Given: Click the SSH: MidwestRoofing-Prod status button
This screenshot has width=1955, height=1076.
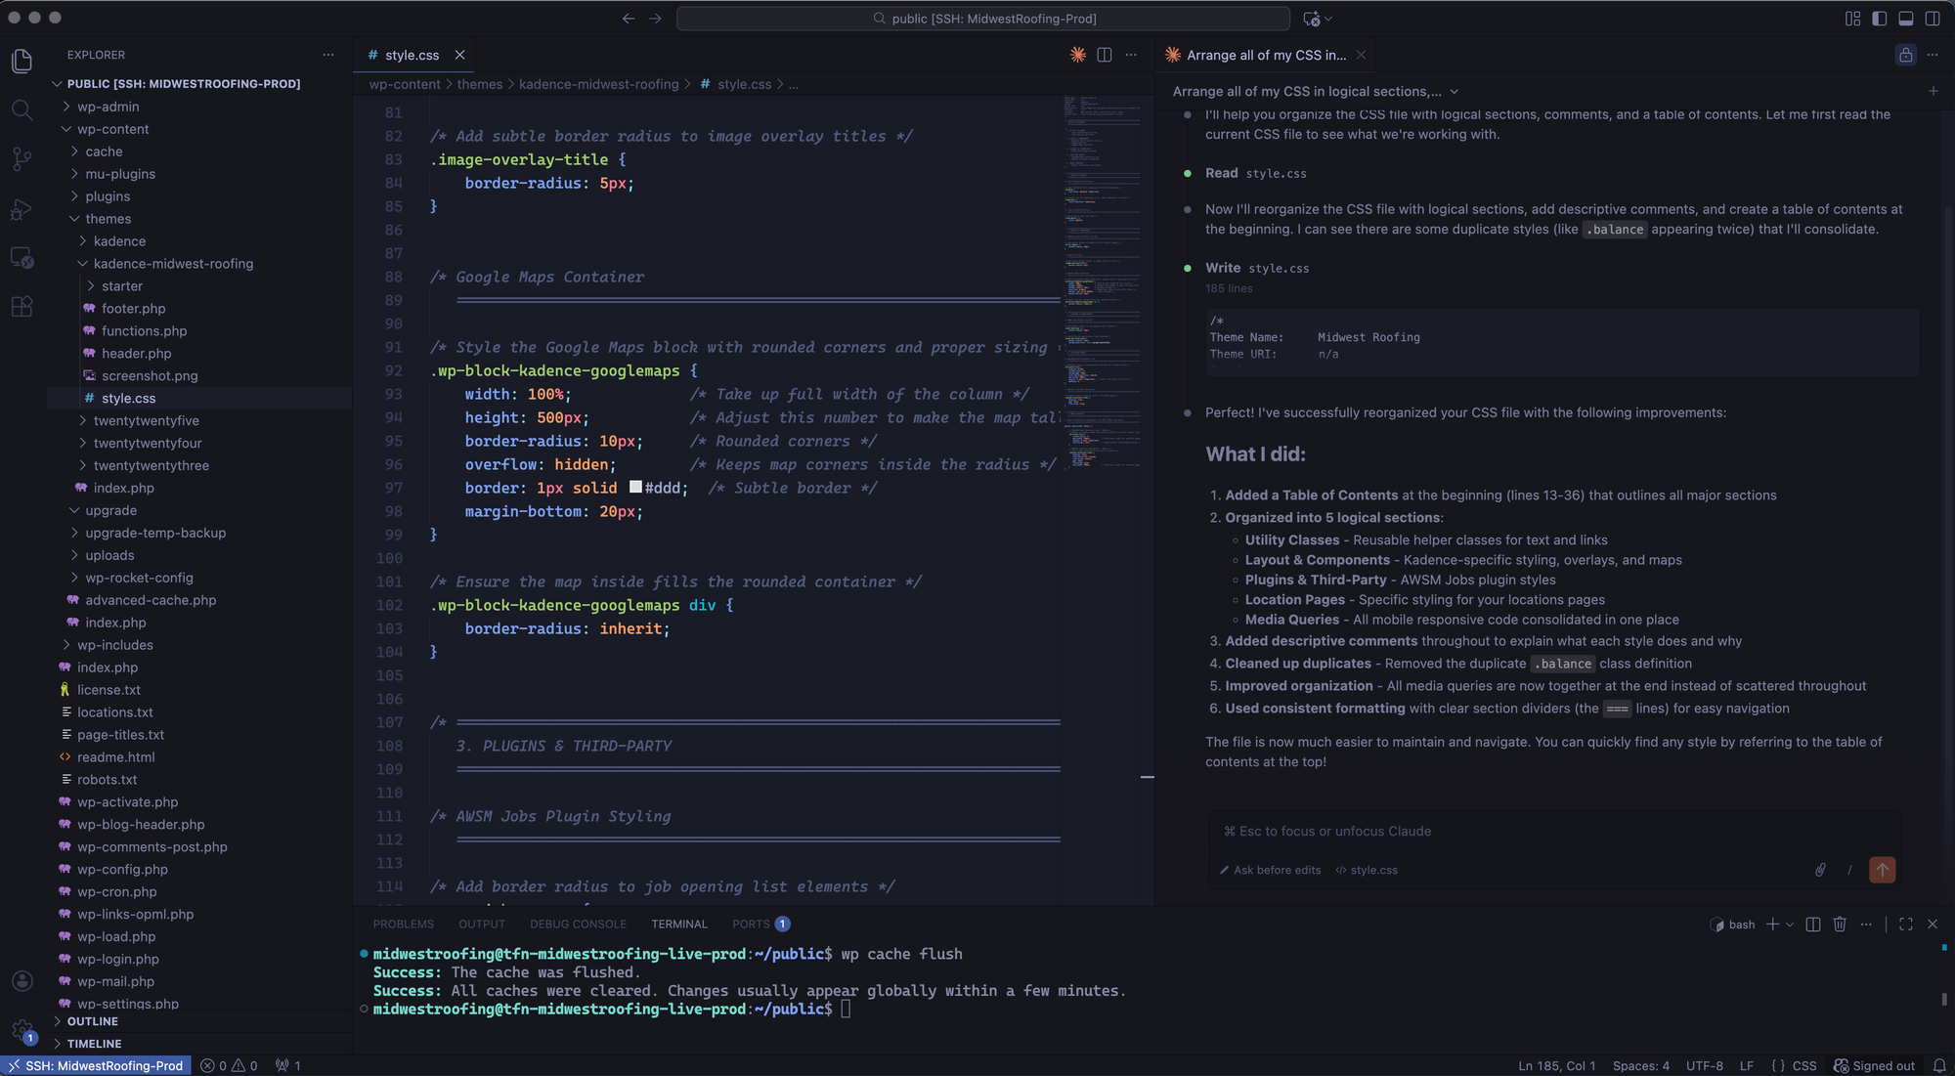Looking at the screenshot, I should click(x=96, y=1065).
